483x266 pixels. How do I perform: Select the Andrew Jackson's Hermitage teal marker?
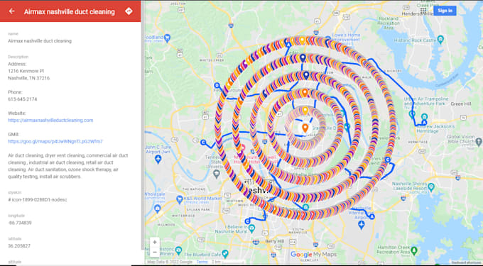click(425, 117)
